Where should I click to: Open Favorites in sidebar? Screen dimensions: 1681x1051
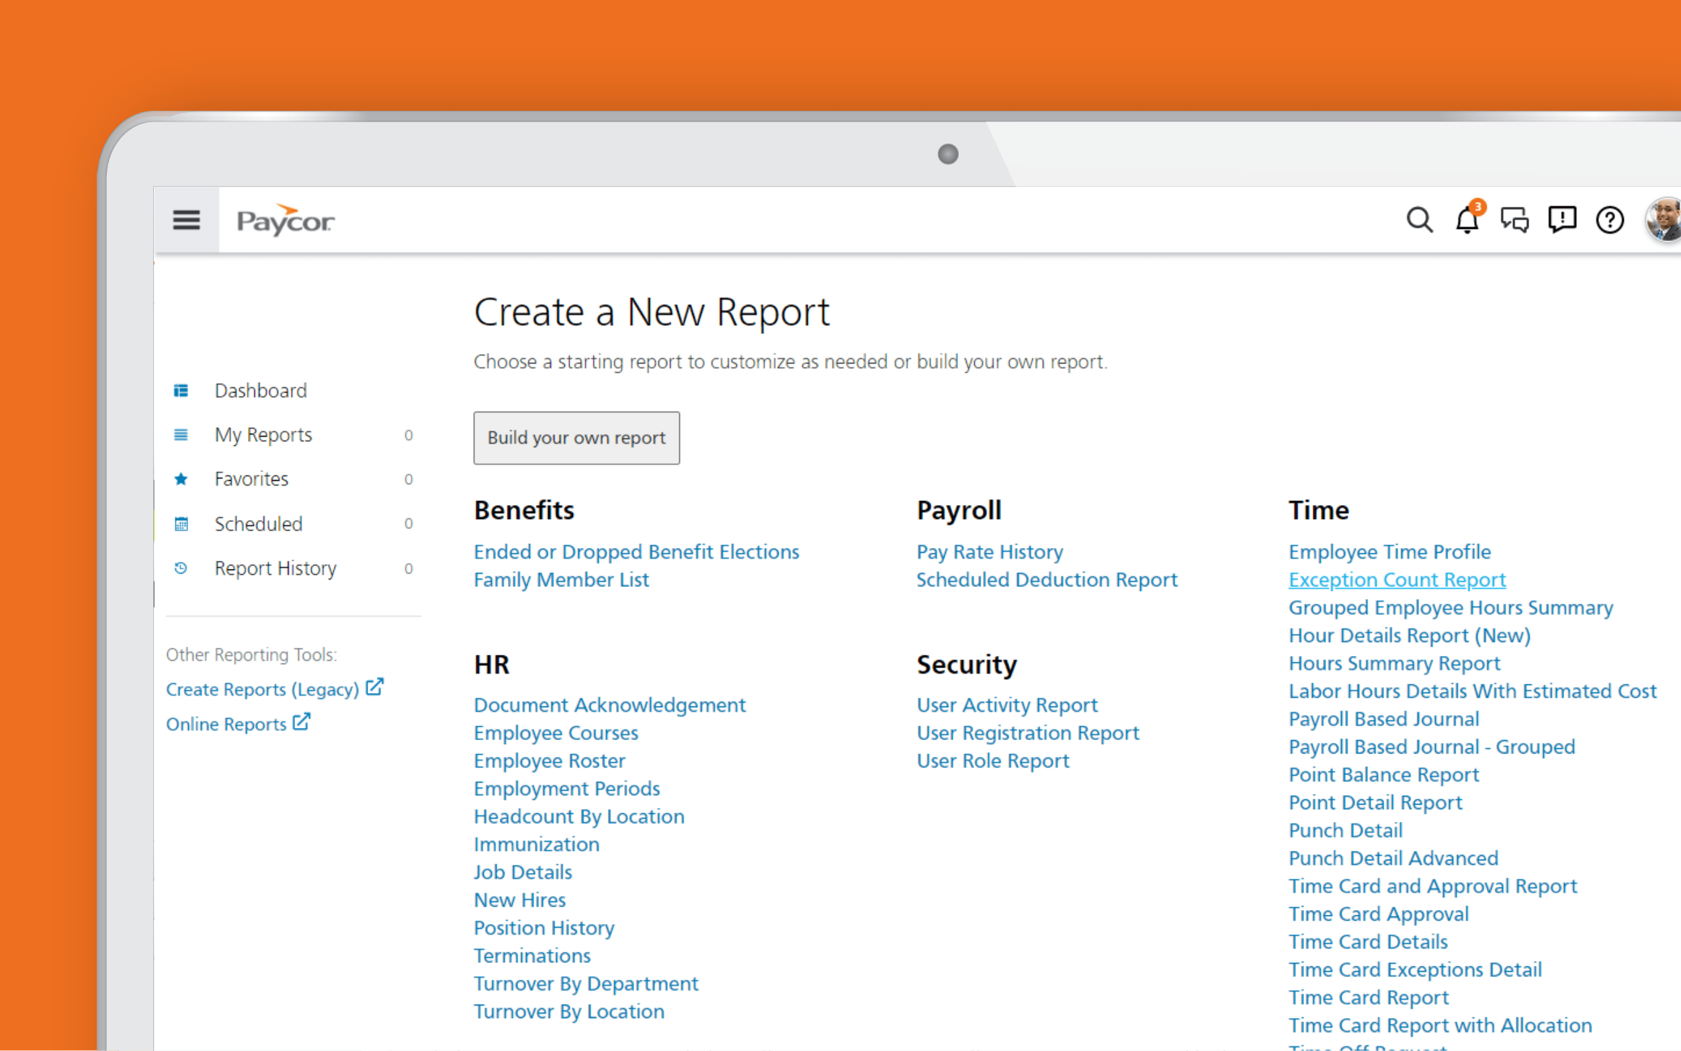(252, 479)
